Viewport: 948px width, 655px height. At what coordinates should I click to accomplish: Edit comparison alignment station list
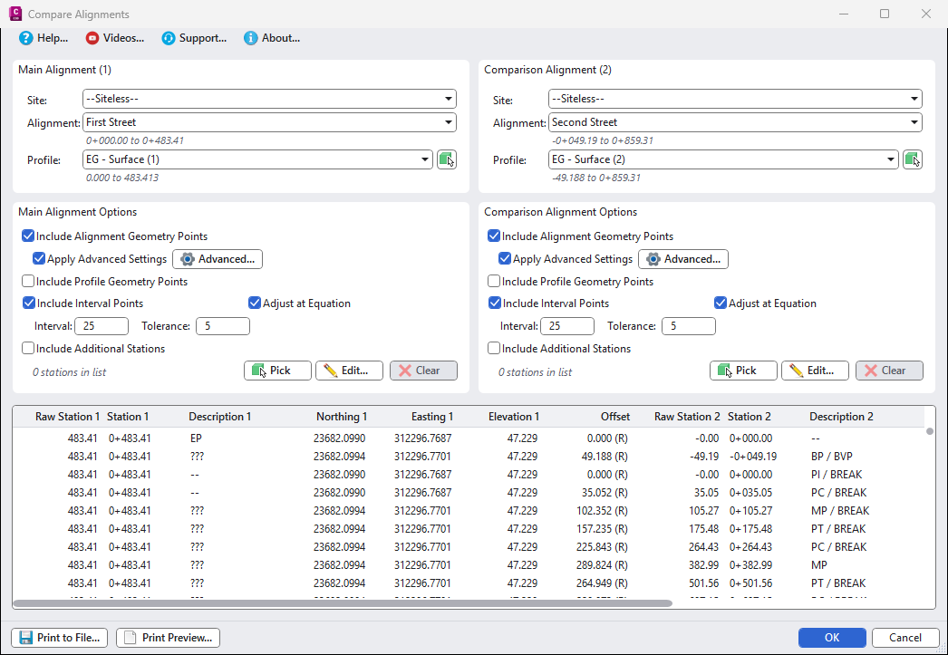click(815, 371)
